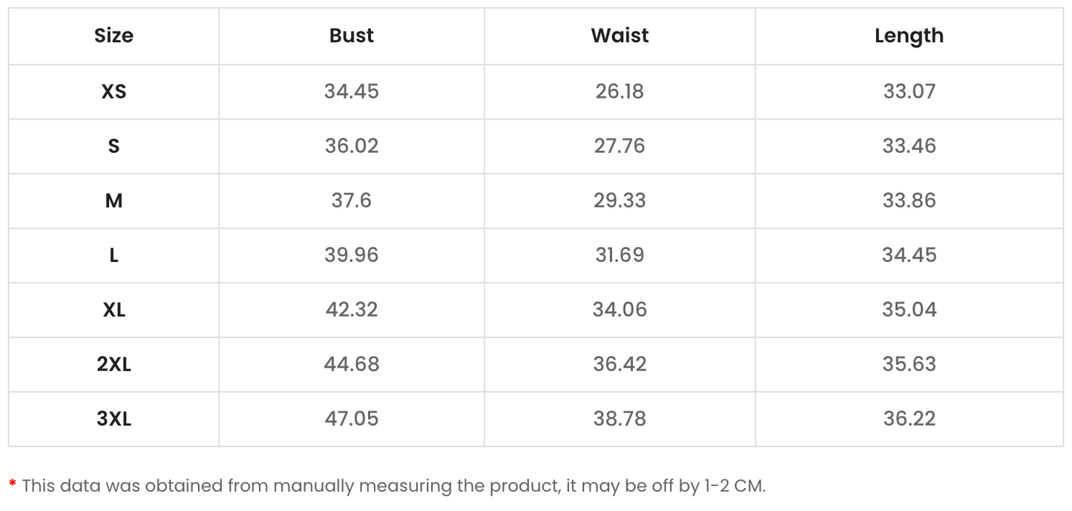Select the XS size row label
This screenshot has width=1072, height=511.
click(x=114, y=91)
